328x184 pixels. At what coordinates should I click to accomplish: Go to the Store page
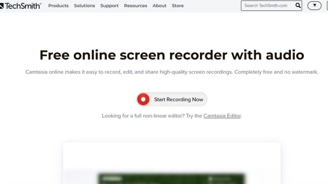(x=178, y=6)
